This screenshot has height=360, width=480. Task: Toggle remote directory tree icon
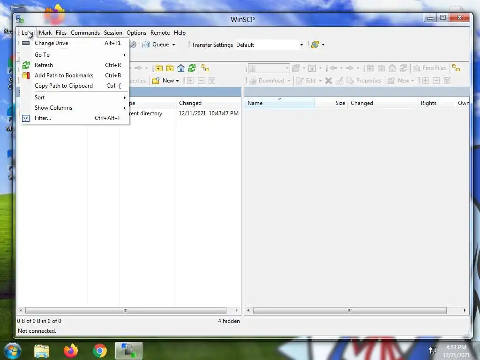[456, 68]
